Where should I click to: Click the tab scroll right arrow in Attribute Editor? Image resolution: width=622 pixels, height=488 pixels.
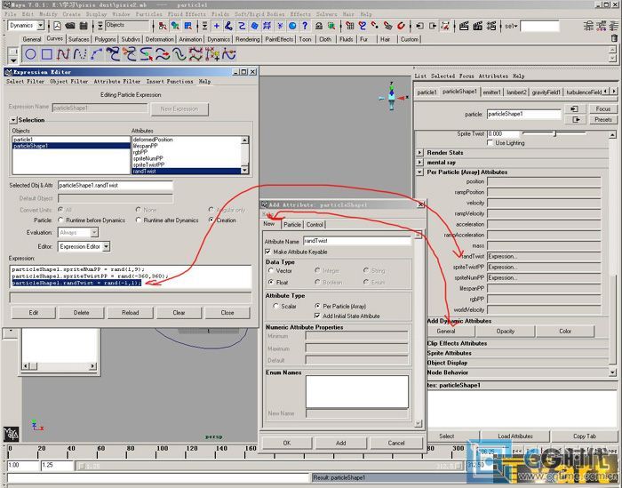(x=614, y=92)
